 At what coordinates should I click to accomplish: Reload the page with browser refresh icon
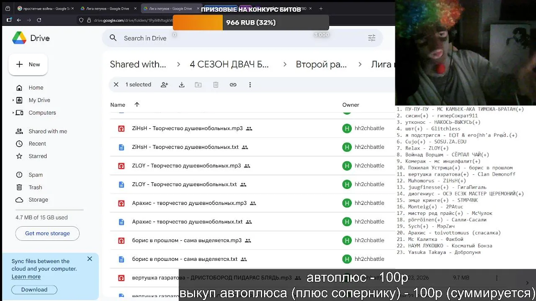click(x=39, y=20)
